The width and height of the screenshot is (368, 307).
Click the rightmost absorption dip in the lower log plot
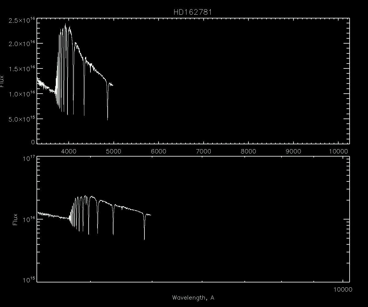point(144,227)
